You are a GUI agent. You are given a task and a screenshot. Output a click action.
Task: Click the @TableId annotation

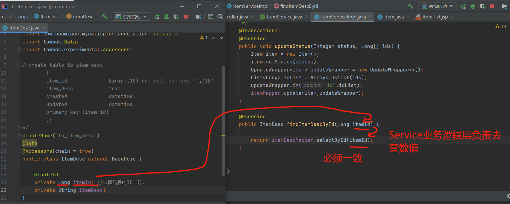[46, 175]
